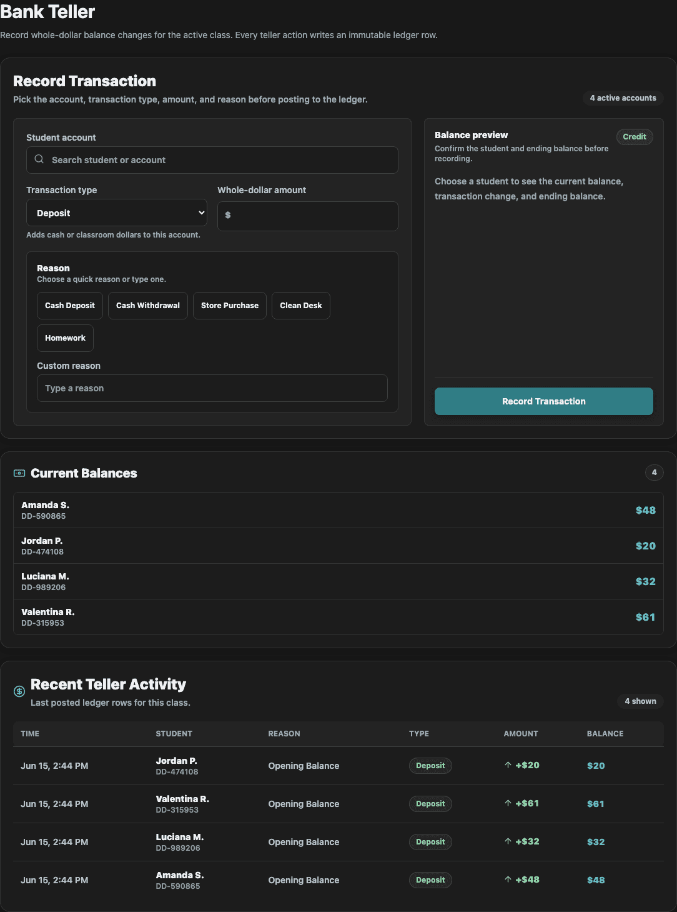Image resolution: width=677 pixels, height=912 pixels.
Task: Click the cash icon beside Current Balances
Action: (19, 473)
